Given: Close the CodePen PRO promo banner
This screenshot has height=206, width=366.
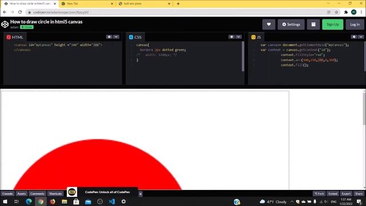Looking at the screenshot, I should 140,194.
